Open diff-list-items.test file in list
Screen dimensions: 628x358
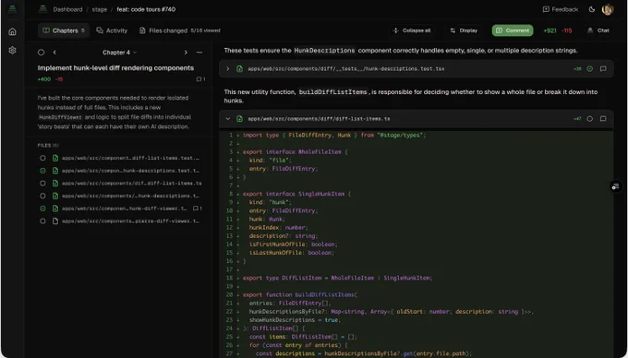point(130,158)
